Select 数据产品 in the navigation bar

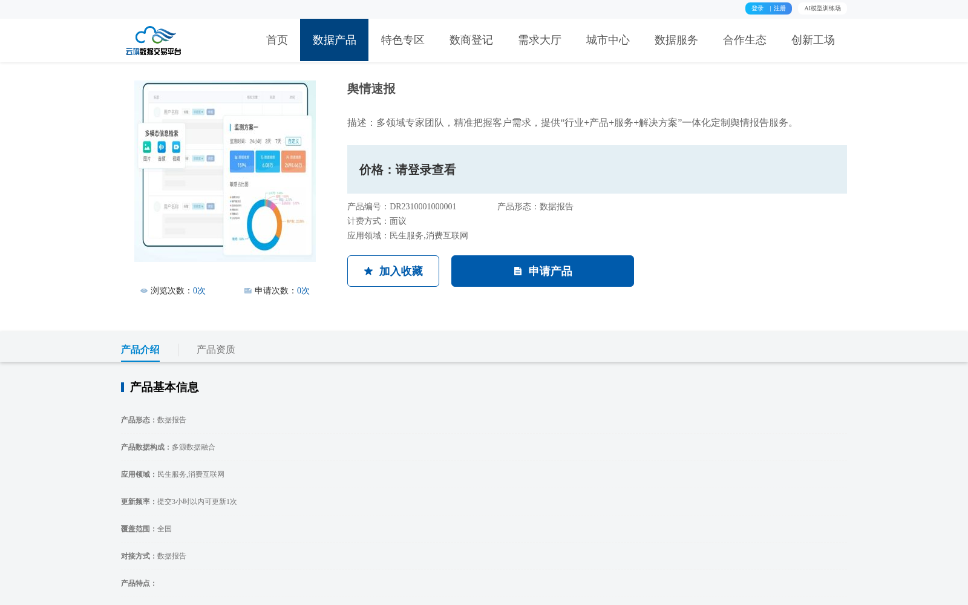[334, 40]
